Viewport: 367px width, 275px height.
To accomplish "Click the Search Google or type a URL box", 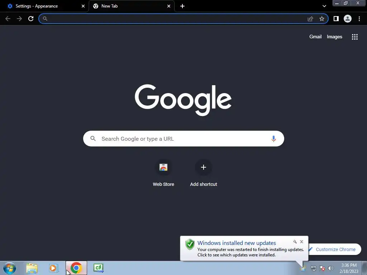I will click(183, 139).
